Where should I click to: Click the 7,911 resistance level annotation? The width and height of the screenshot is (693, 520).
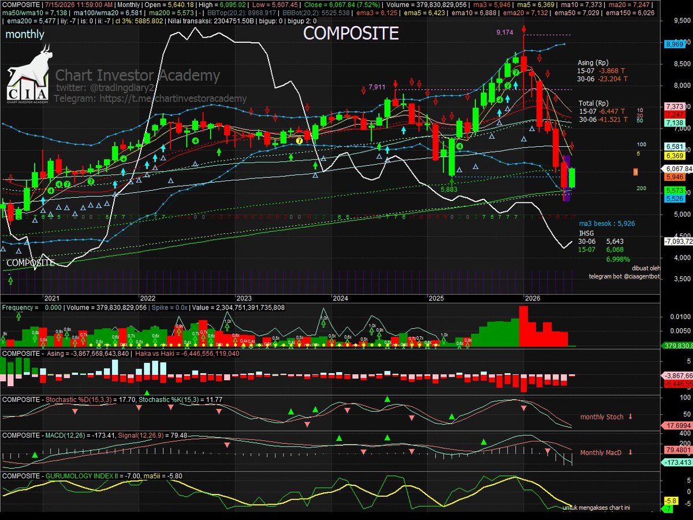(x=377, y=87)
